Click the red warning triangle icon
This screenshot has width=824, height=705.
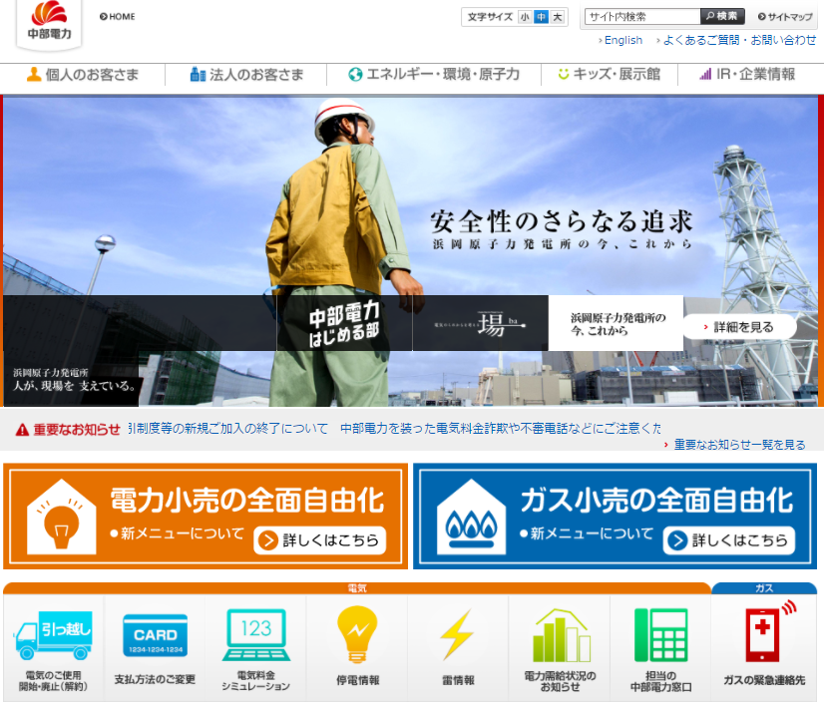point(22,430)
